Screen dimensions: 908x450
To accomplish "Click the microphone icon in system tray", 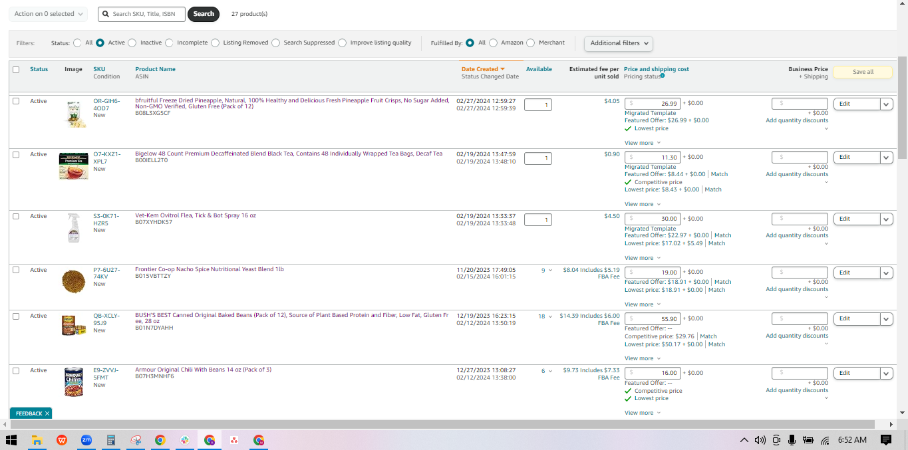I will (792, 440).
